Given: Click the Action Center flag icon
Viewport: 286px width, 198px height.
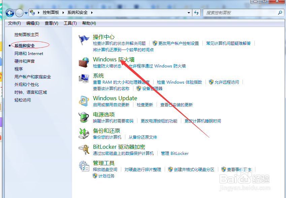Looking at the screenshot, I should 84,40.
